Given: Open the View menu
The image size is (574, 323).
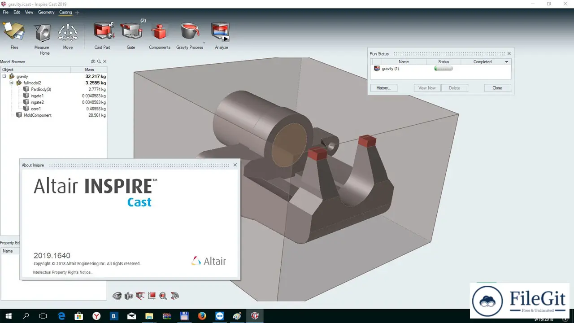Looking at the screenshot, I should pos(29,12).
